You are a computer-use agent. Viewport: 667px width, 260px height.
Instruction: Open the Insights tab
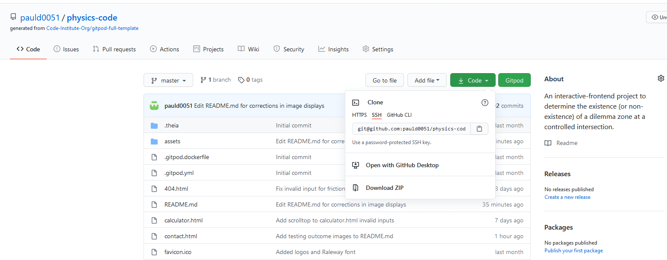(333, 49)
